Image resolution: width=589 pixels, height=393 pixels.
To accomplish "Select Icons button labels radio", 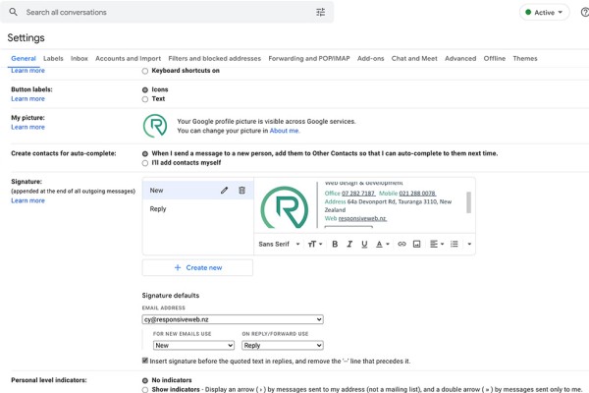I will (145, 89).
